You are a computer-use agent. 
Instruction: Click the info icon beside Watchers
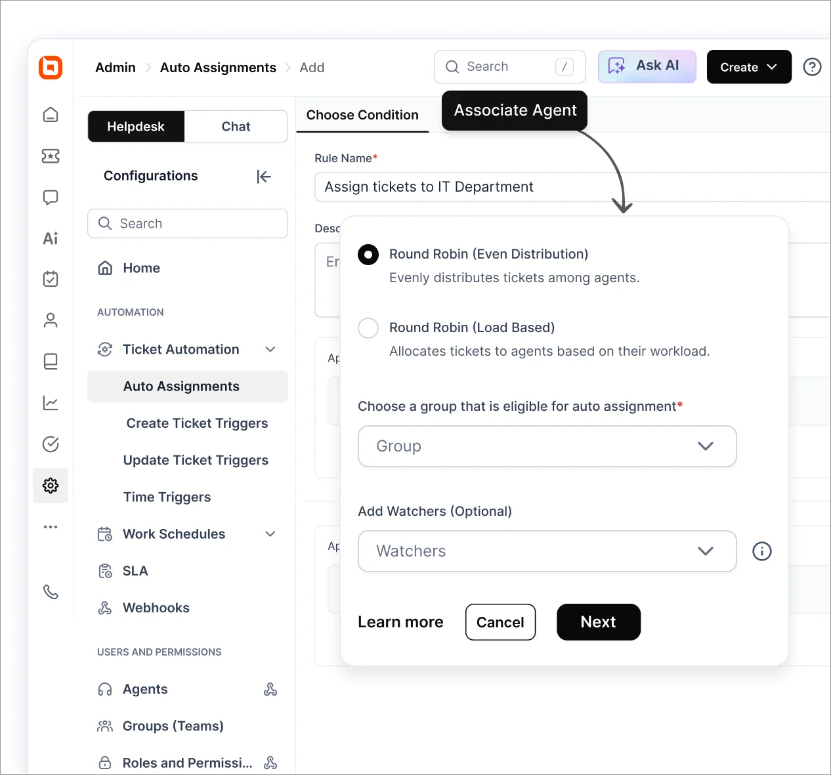pos(761,551)
